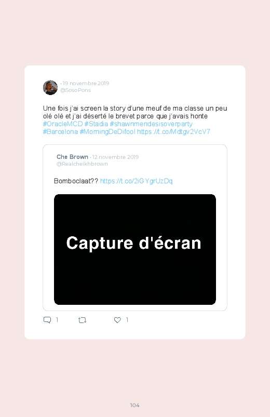Viewport: 270px width, 417px height.
Task: Follow the t.co/Mdtgv2VcV7 link
Action: [x=173, y=131]
